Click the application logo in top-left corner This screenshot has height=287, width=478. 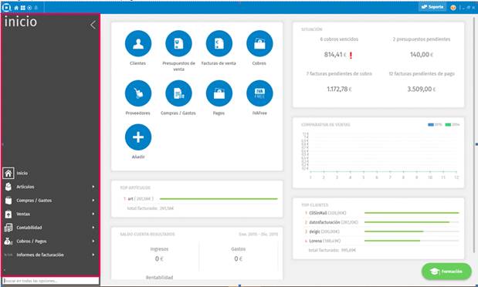pos(6,7)
